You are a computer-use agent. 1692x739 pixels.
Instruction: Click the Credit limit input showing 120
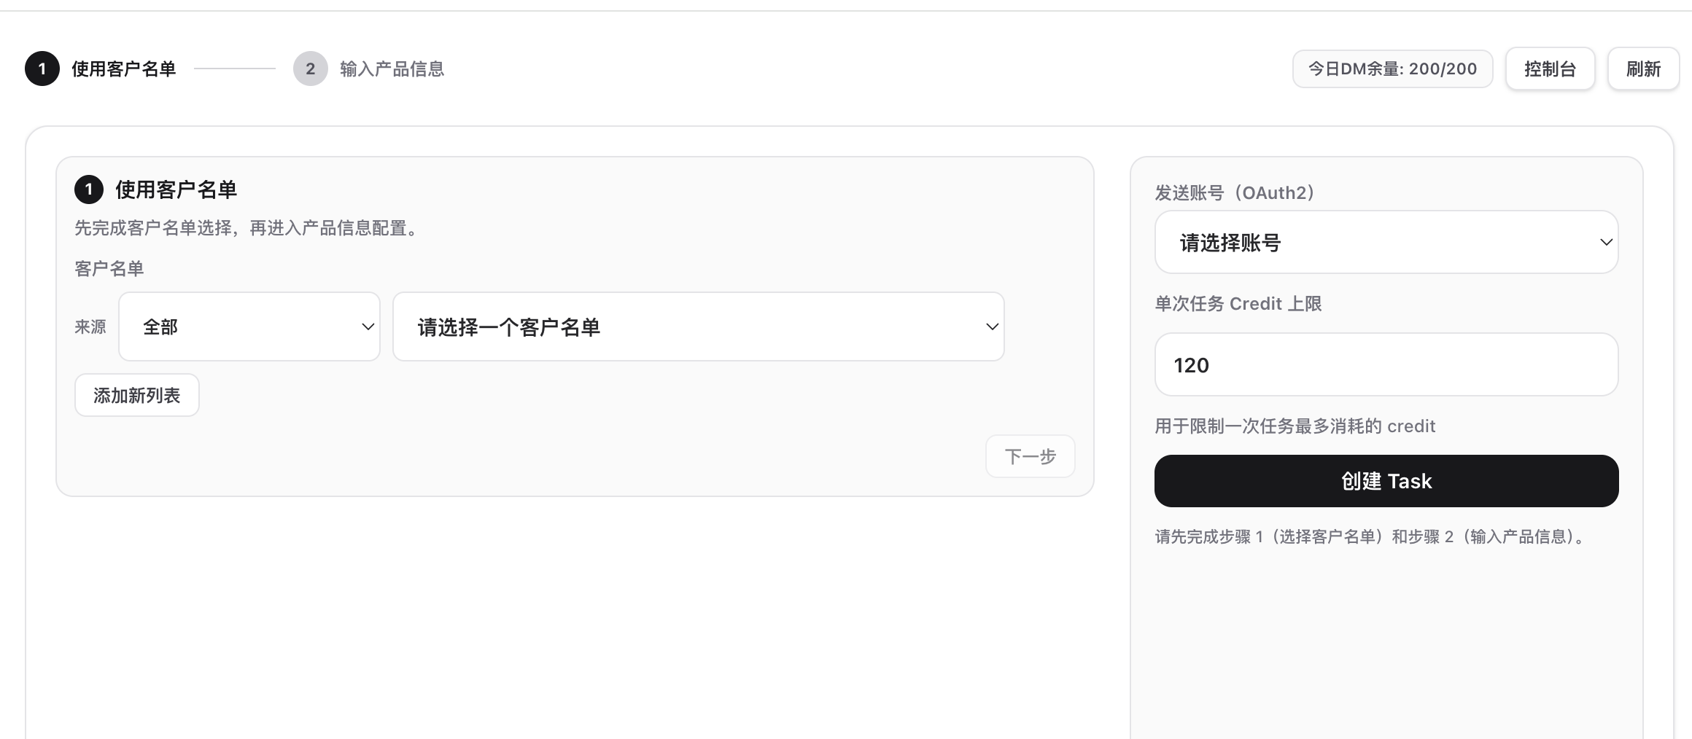[1385, 364]
